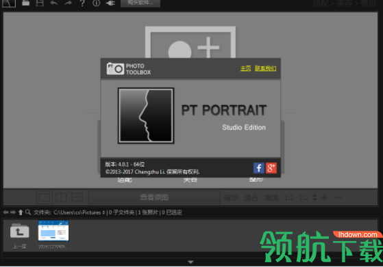
Task: Click the '版本: 4.0.1 - 64位' version text
Action: 125,165
